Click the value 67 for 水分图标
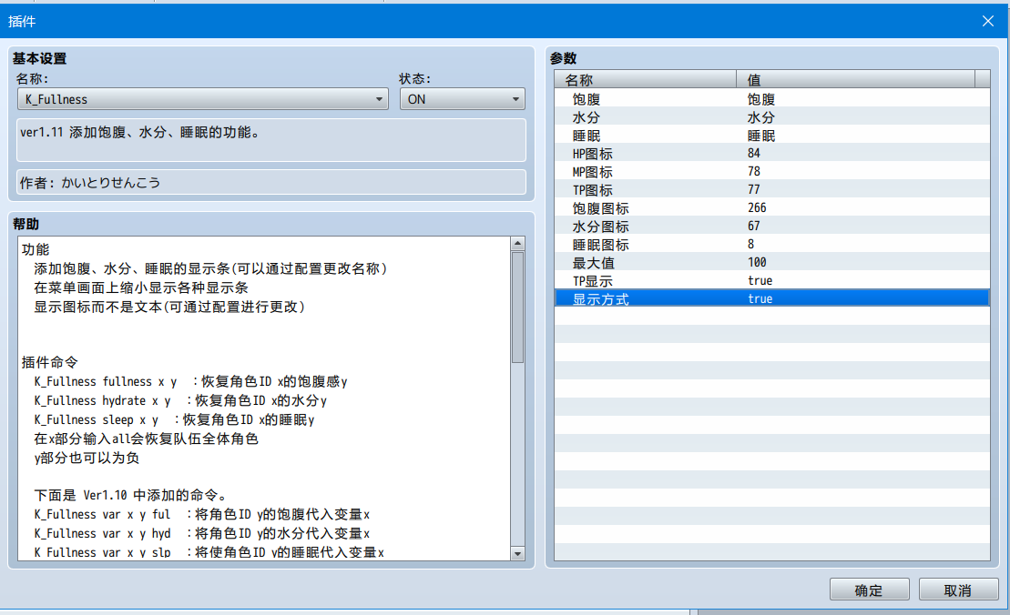The width and height of the screenshot is (1010, 615). coord(754,226)
